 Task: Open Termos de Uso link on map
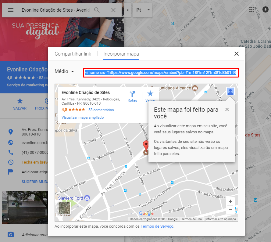(191, 219)
